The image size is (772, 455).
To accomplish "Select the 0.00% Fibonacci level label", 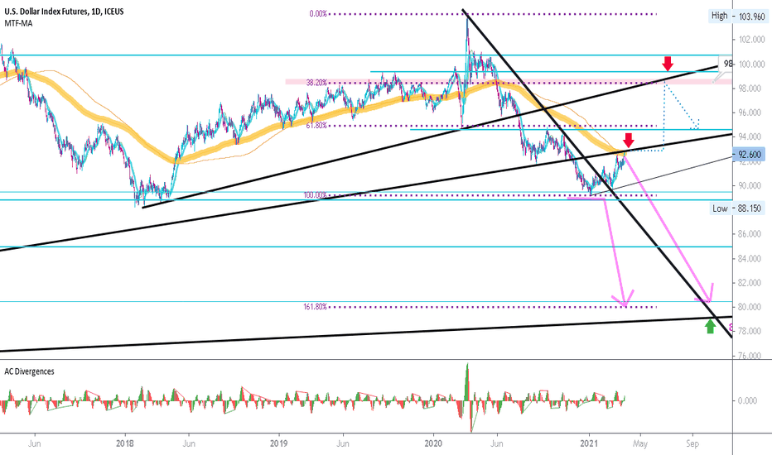I will [x=318, y=14].
